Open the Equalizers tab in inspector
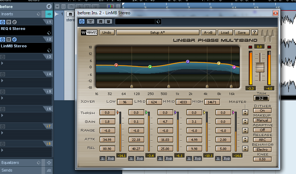 10,163
